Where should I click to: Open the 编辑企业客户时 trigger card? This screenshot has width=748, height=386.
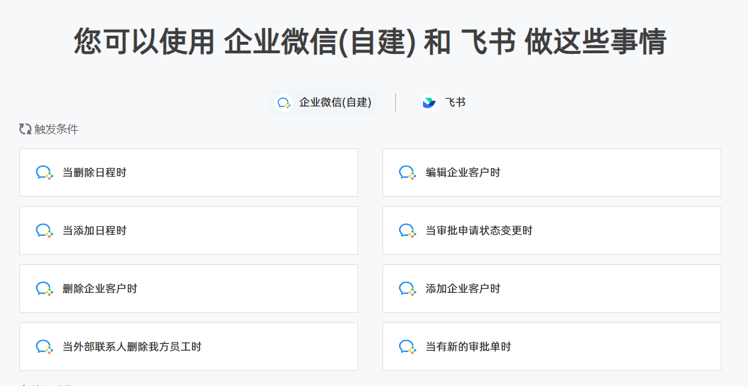point(552,172)
